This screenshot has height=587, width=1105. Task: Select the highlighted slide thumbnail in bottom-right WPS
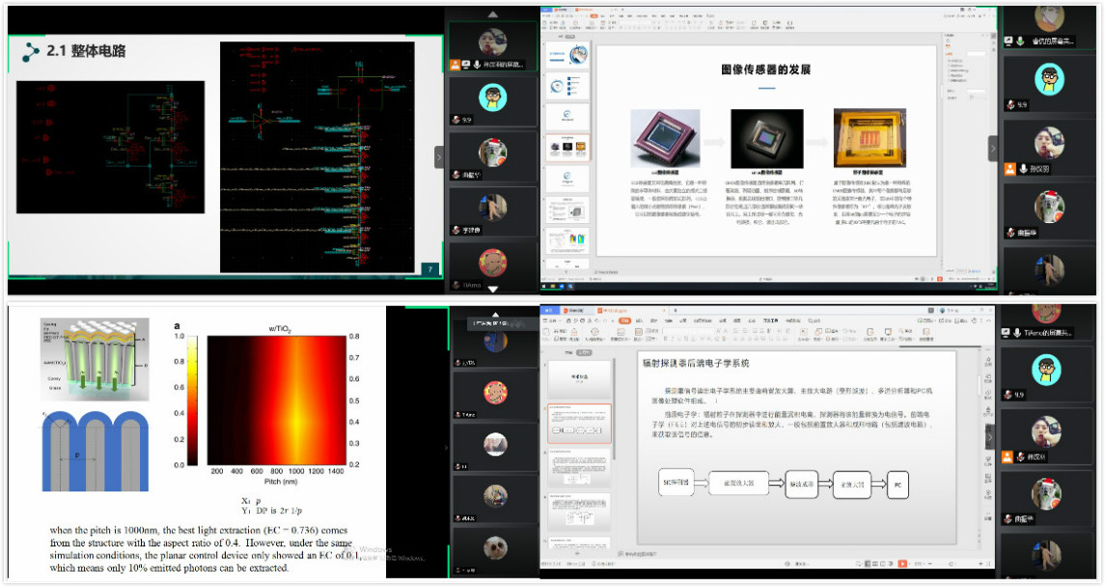(x=578, y=422)
